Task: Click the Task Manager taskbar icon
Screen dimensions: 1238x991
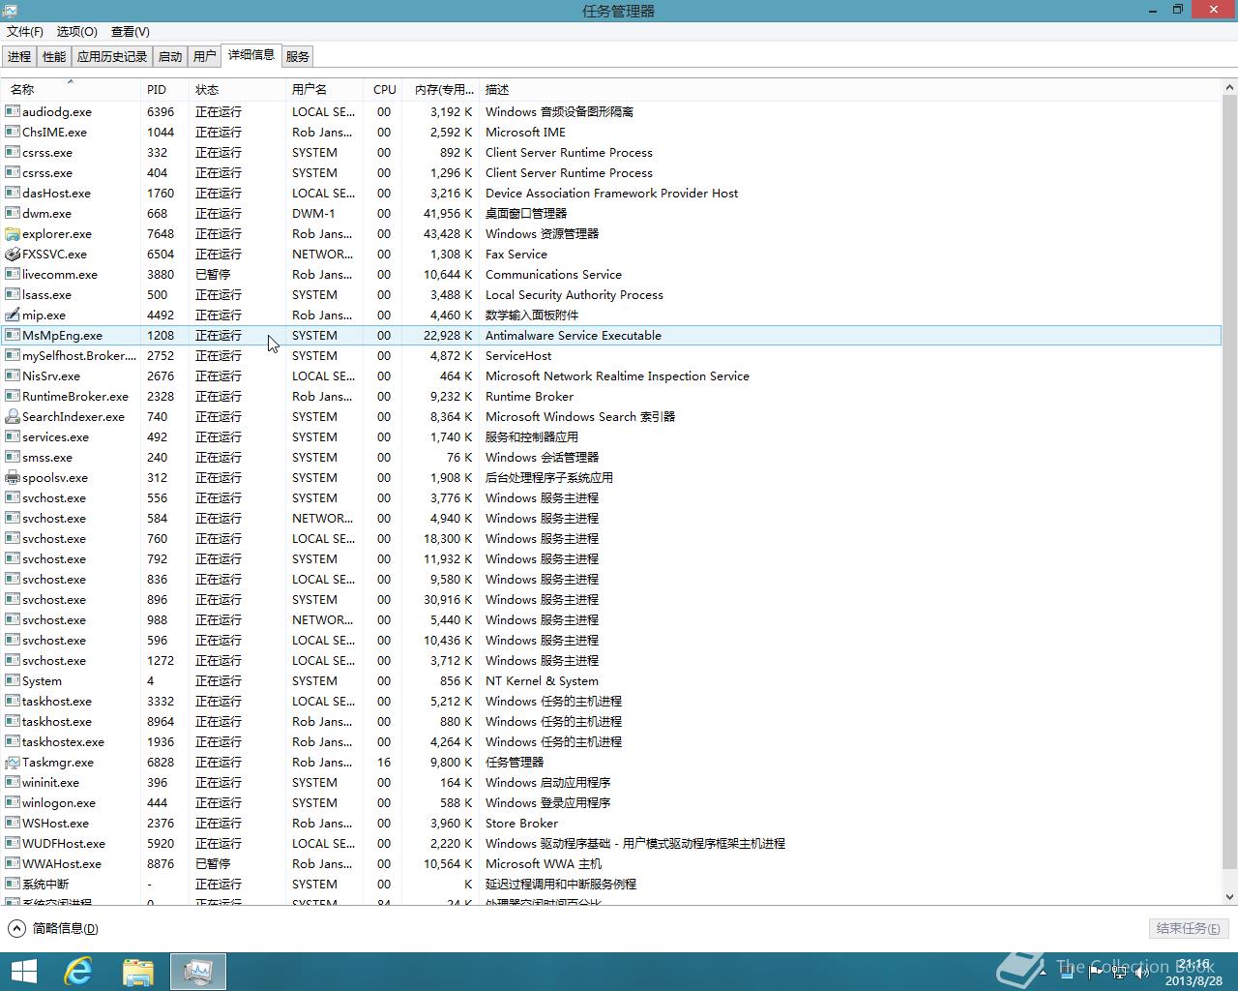Action: click(198, 972)
